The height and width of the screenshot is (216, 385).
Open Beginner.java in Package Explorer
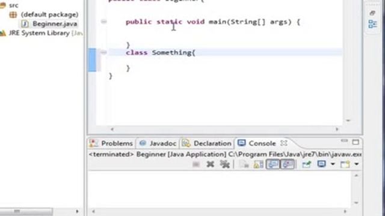[55, 24]
